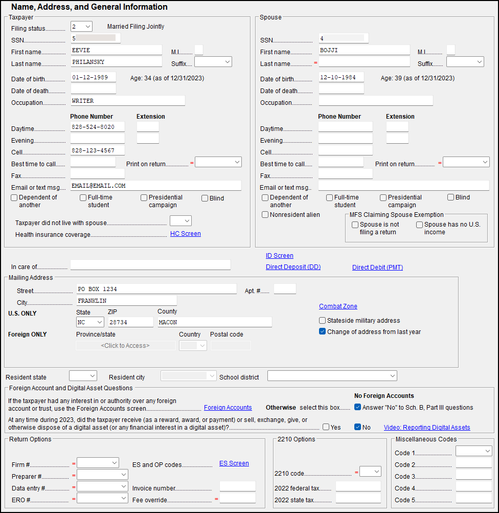This screenshot has height=513, width=499.
Task: Uncheck Answer No to Sch. B questions
Action: (358, 407)
